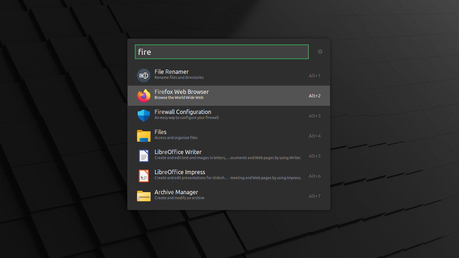Screen dimensions: 459x258
Task: Click 'Browse the World Wide Web' description
Action: point(179,97)
